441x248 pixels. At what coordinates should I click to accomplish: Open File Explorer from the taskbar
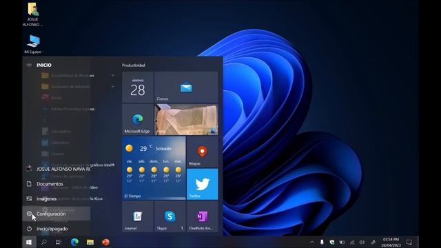tap(90, 242)
